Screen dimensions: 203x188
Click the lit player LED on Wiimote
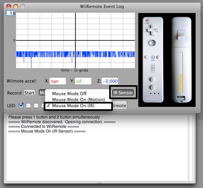coord(147,93)
